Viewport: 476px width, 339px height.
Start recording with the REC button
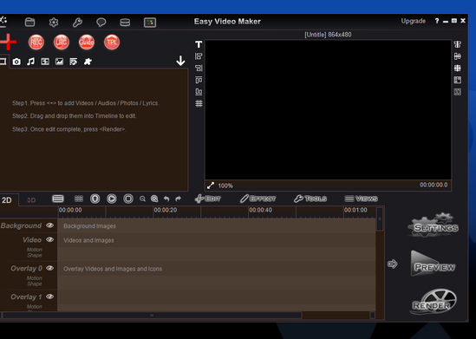point(36,42)
